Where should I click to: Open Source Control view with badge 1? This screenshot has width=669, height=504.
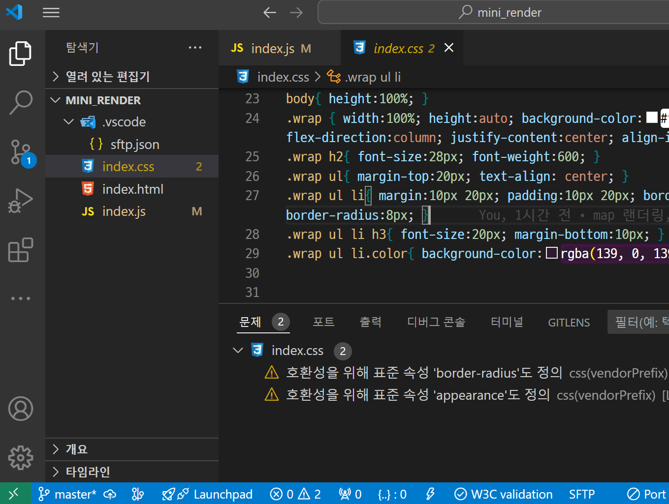tap(22, 152)
